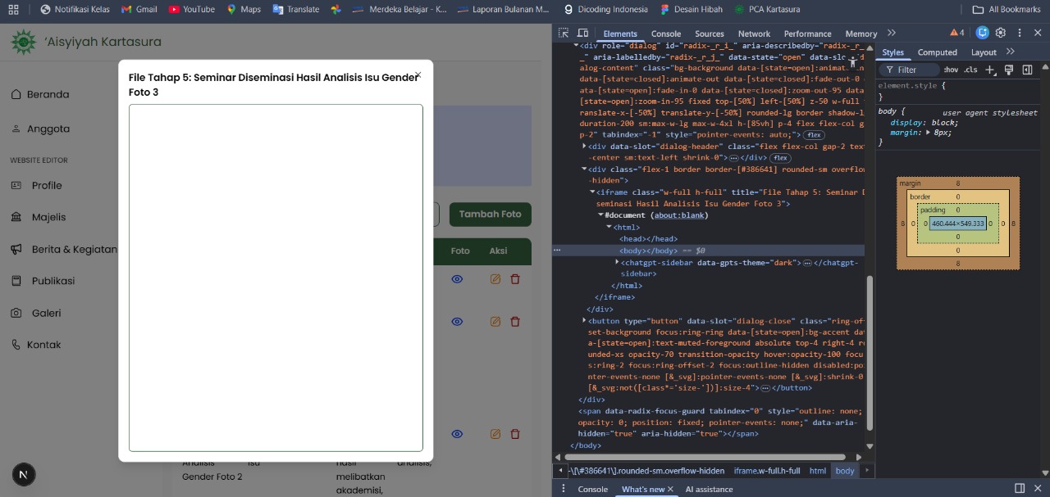Screen dimensions: 1050x497
Task: Expand the chatgpt-sidebar element node
Action: click(618, 263)
